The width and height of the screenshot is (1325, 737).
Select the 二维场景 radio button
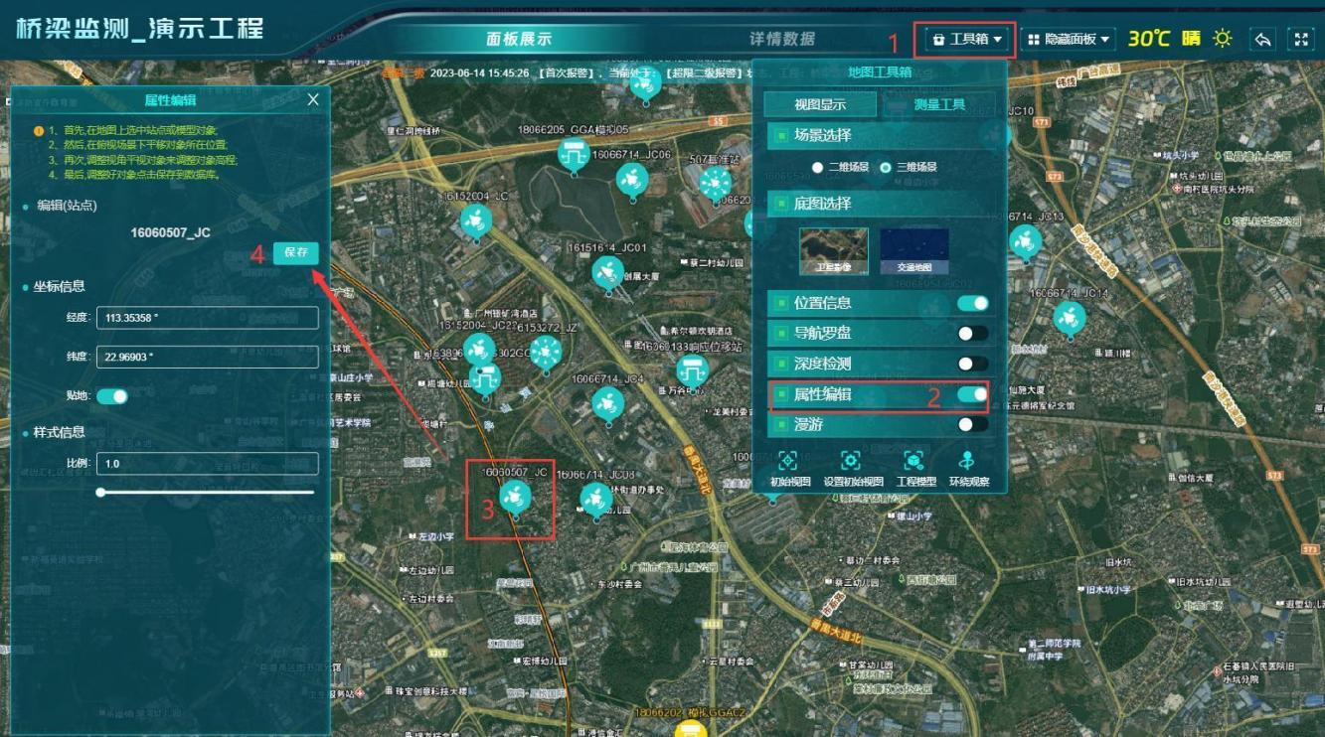[x=818, y=168]
